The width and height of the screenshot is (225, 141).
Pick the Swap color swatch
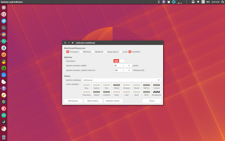coord(116,92)
